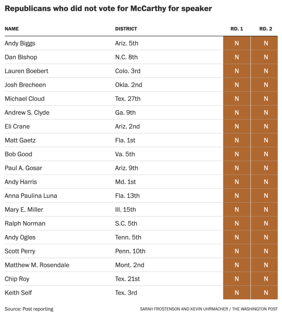Select Matthew M. Rosendale's name
Image resolution: width=282 pixels, height=316 pixels.
(x=37, y=265)
